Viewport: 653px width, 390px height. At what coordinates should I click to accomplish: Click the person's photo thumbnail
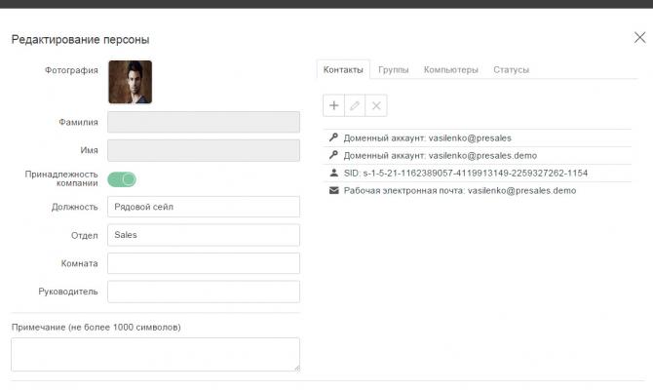(130, 82)
